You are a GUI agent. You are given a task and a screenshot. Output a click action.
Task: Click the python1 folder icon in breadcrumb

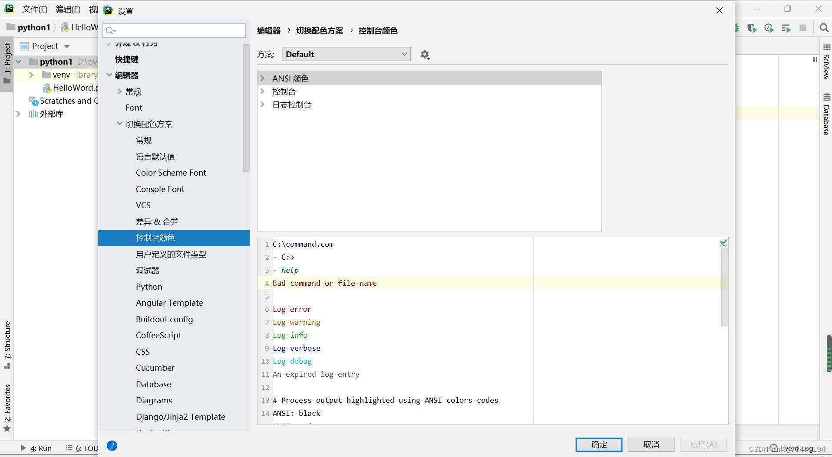(x=11, y=27)
